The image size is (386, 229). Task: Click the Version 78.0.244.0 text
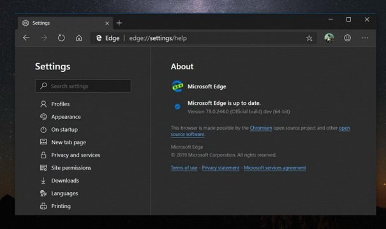tap(239, 112)
